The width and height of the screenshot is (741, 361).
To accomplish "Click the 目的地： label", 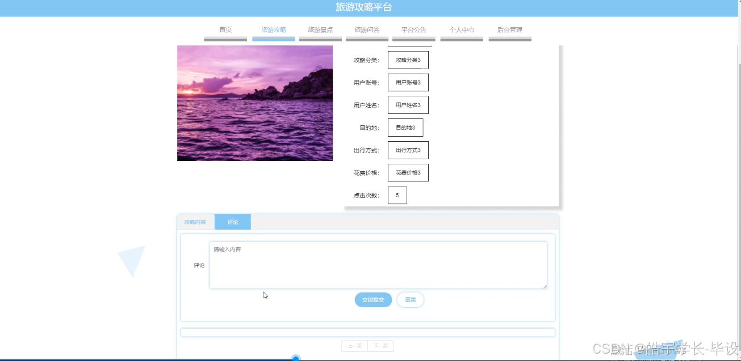I will point(369,128).
